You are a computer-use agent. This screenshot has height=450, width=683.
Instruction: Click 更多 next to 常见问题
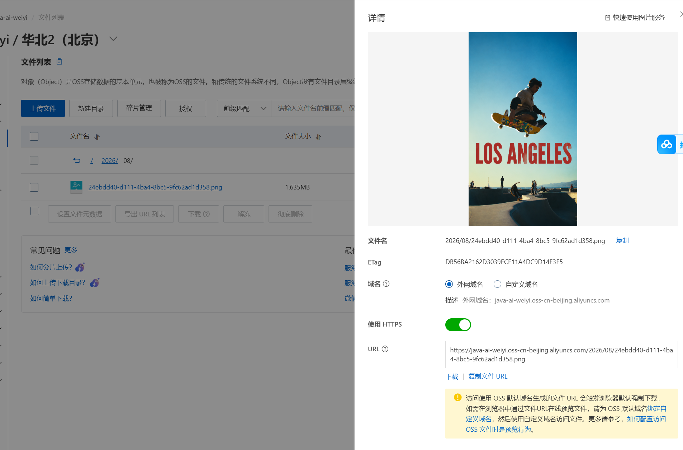(x=71, y=250)
